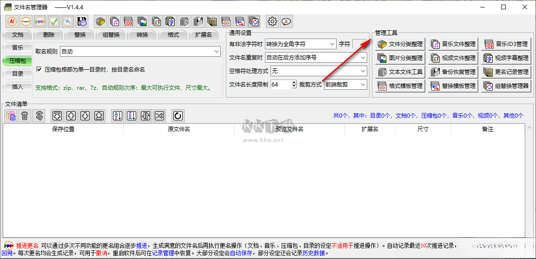Open the 取名规则 dropdown
536x259 pixels.
[217, 52]
